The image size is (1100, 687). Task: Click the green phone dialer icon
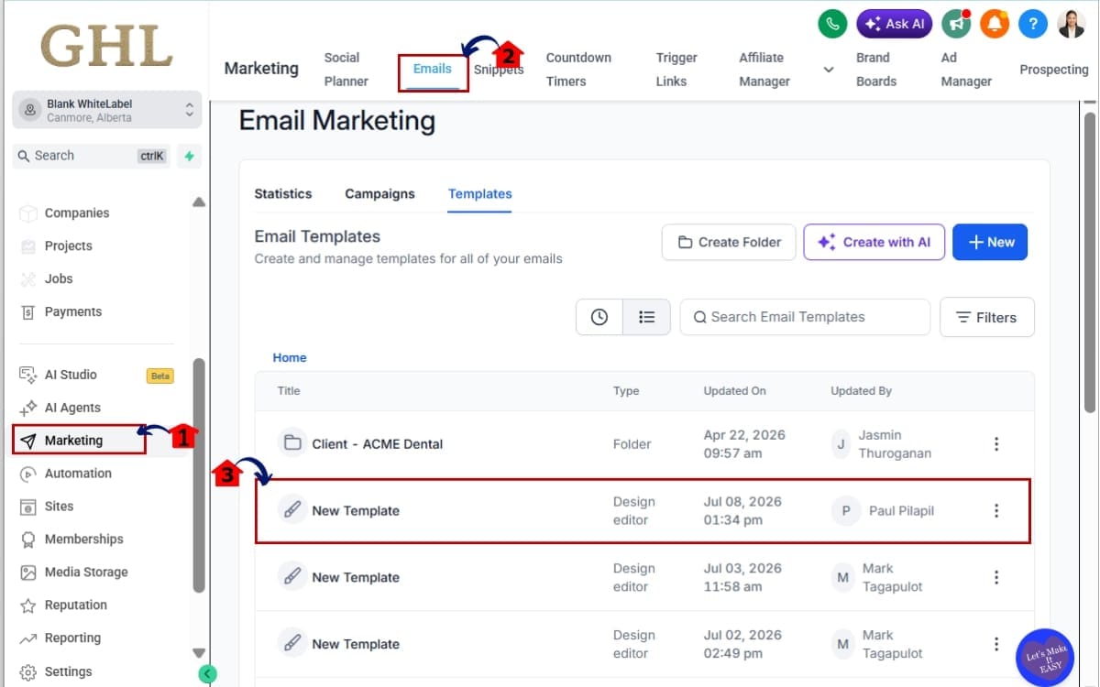tap(832, 24)
